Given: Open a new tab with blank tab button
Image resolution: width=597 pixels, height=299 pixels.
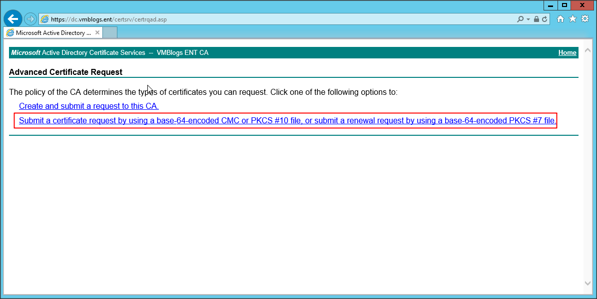Looking at the screenshot, I should tap(110, 33).
